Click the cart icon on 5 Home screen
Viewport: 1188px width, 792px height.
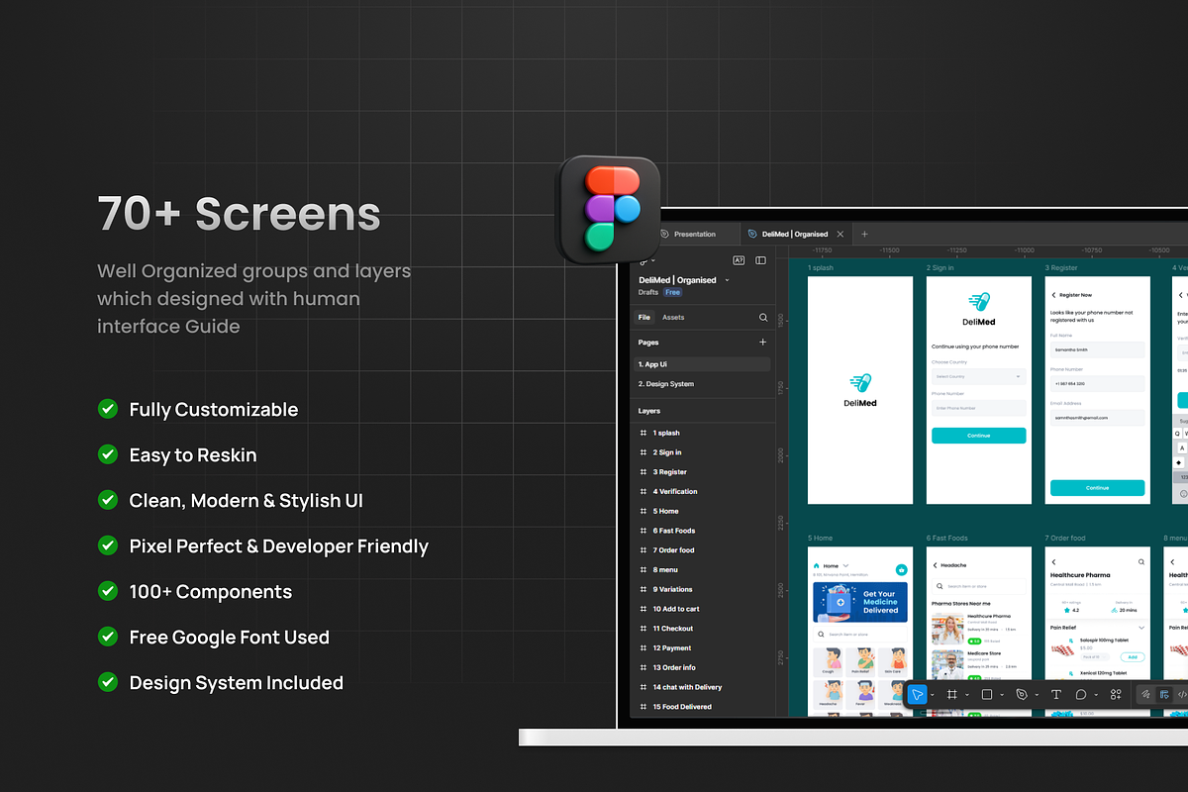tap(901, 569)
